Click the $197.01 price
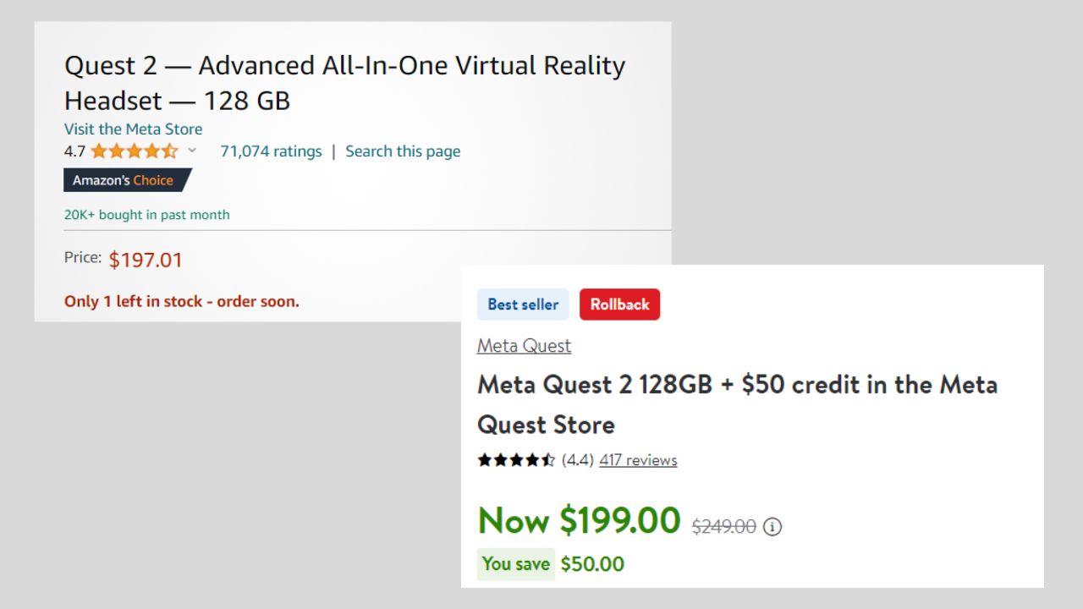 (146, 260)
